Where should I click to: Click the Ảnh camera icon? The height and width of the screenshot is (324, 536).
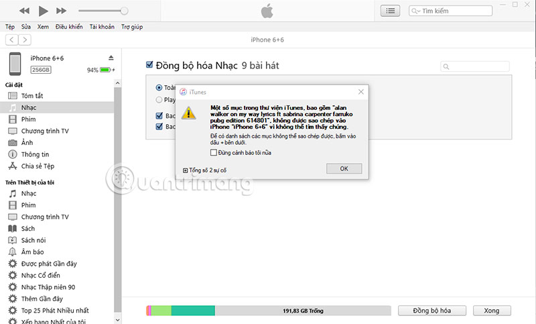[13, 143]
